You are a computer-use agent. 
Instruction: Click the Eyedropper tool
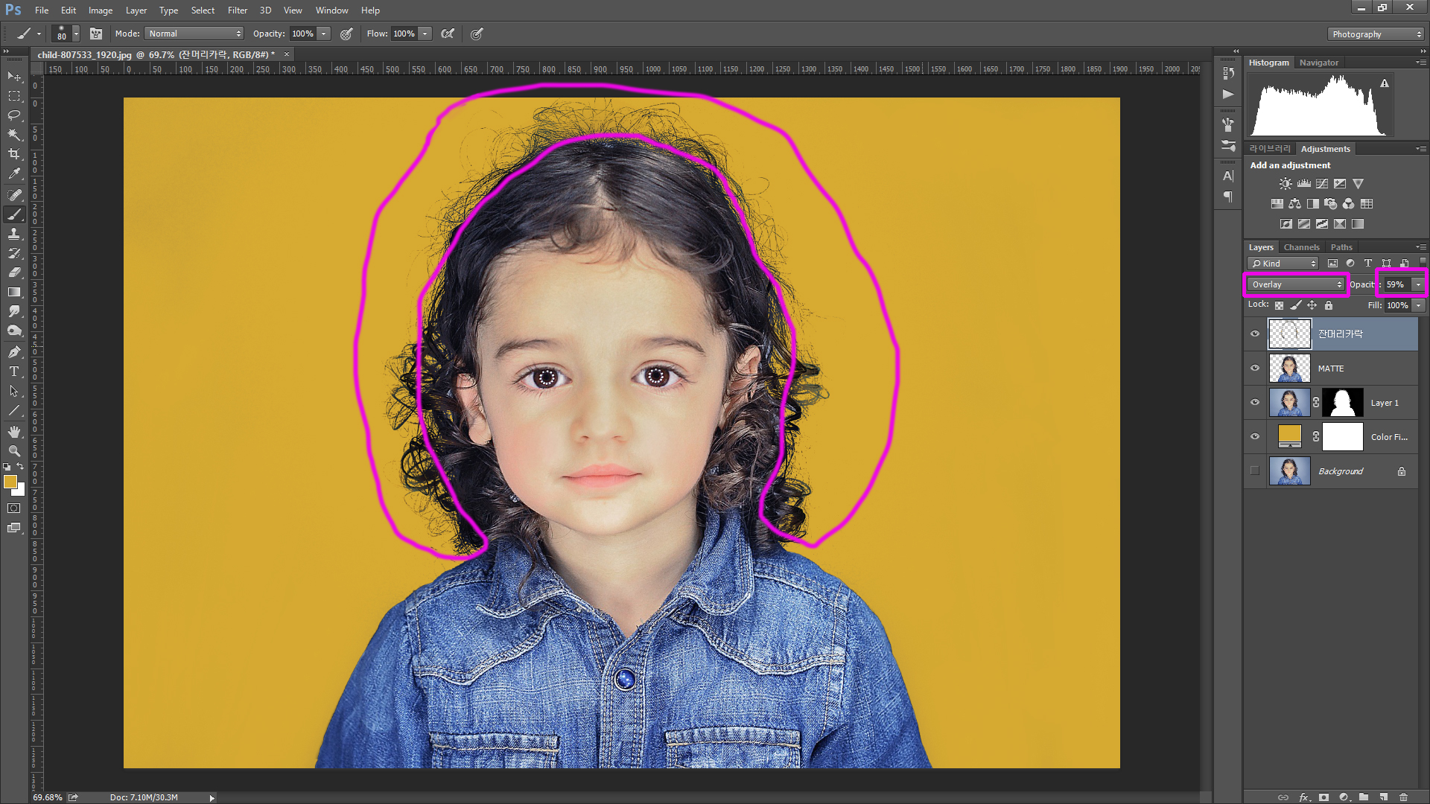[x=14, y=173]
